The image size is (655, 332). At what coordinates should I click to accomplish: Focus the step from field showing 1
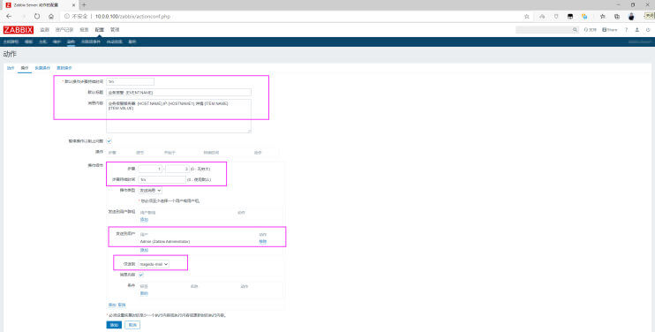pyautogui.click(x=150, y=170)
